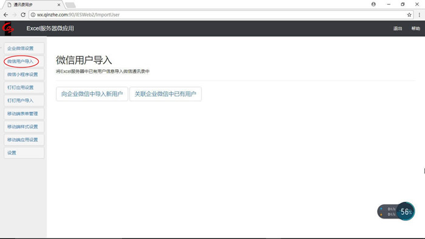Viewport: 425px width, 239px height.
Task: Open 微信用户导入 in the sidebar
Action: [24, 61]
